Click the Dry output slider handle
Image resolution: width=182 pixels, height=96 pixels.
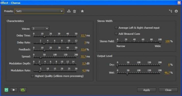click(117, 66)
